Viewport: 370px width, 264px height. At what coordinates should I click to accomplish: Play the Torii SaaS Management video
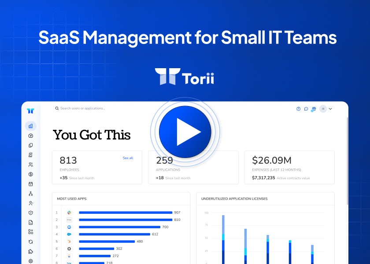(x=185, y=132)
